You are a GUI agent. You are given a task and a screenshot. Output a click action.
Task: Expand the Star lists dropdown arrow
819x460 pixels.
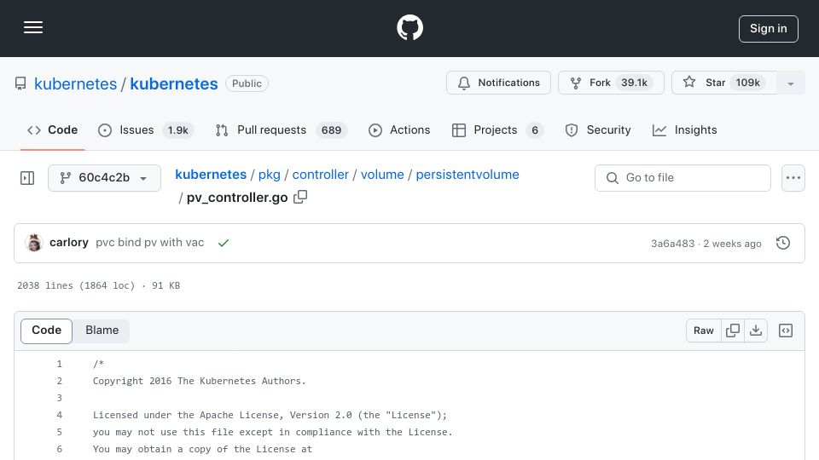790,83
